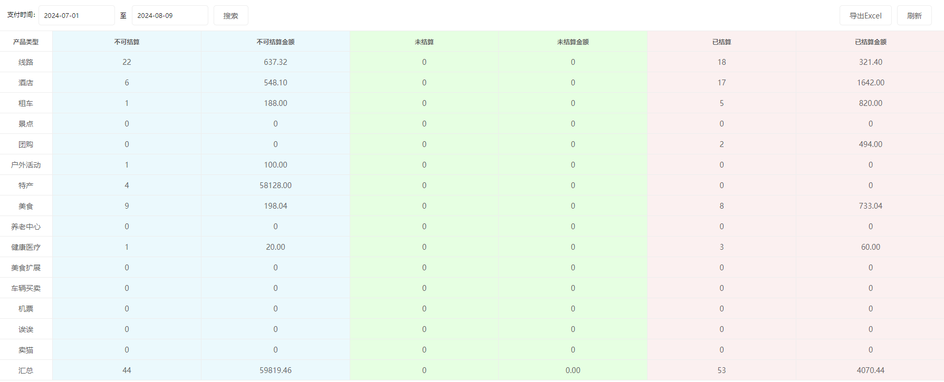This screenshot has width=944, height=382.
Task: Click the 已结算 column header
Action: point(721,42)
